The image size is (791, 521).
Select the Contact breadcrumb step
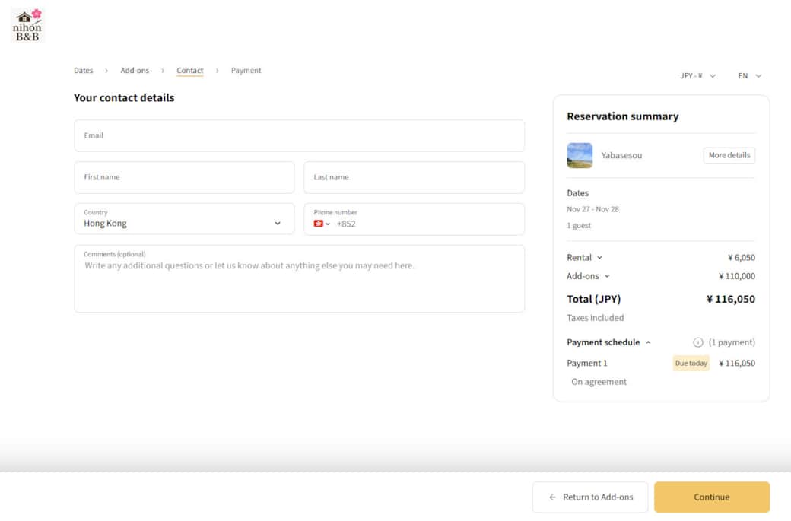(189, 71)
